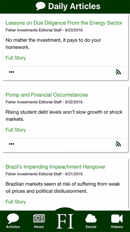This screenshot has width=130, height=232.
Task: Tap the Daily Articles header title
Action: click(74, 6)
